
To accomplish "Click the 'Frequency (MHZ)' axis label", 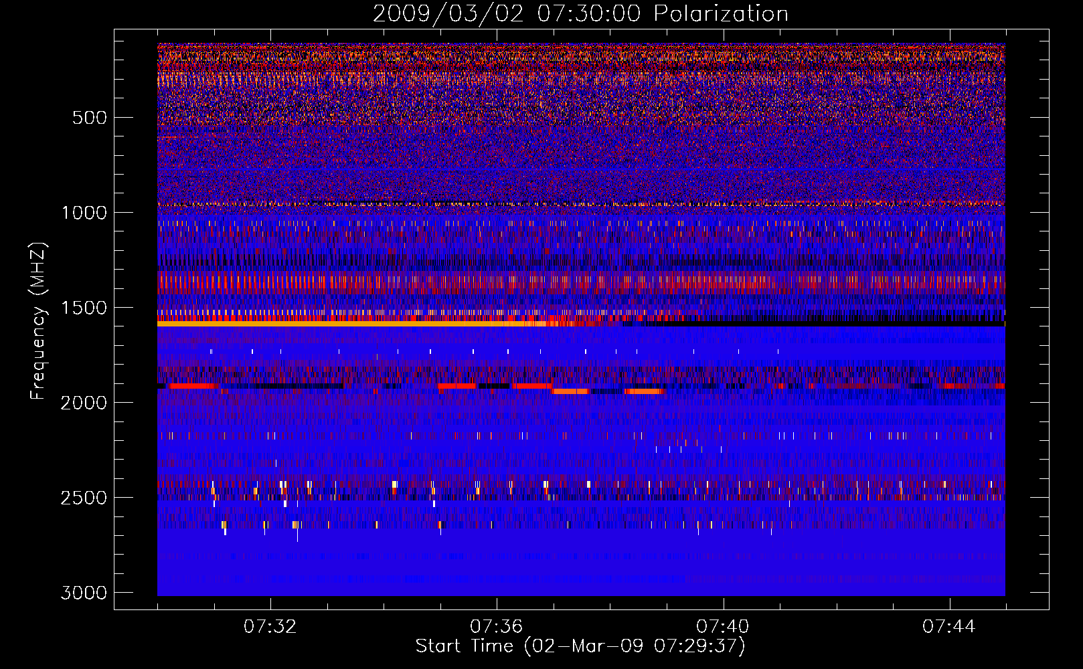I will coord(39,321).
